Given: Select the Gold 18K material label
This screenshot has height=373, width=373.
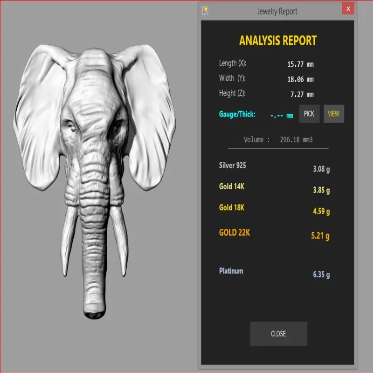Looking at the screenshot, I should point(231,207).
